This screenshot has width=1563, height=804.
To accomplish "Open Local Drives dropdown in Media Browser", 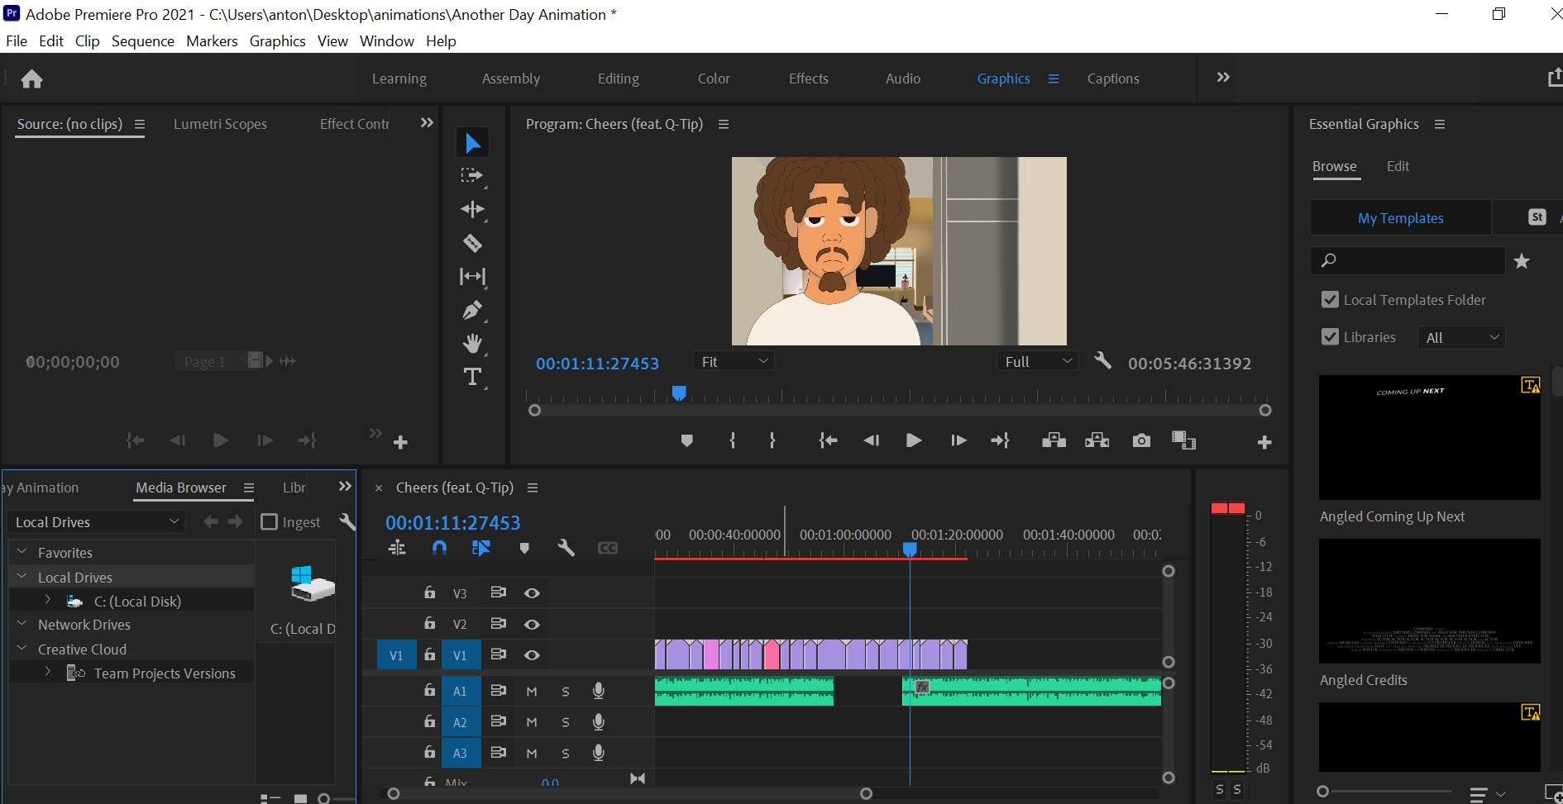I will (x=96, y=521).
